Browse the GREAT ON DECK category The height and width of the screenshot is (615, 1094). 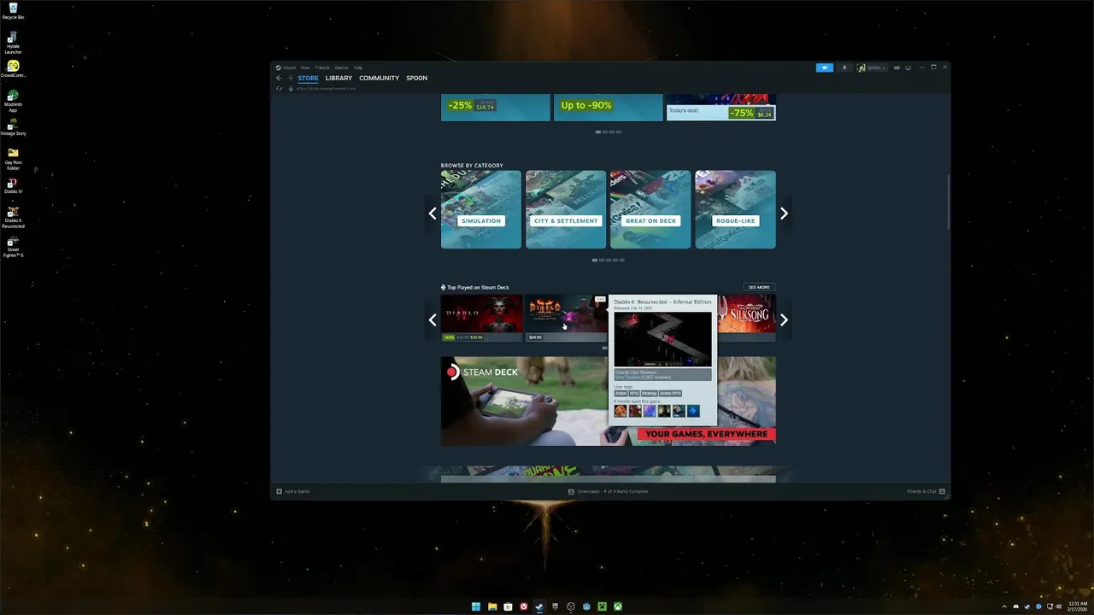tap(650, 209)
